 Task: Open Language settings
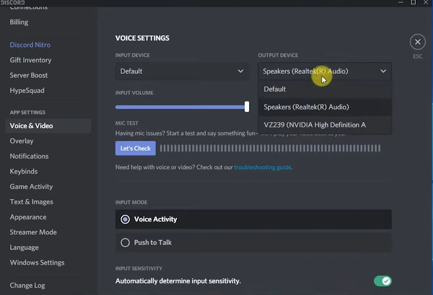24,248
